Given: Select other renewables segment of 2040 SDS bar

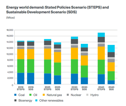Looking at the screenshot, I should [x=111, y=49].
